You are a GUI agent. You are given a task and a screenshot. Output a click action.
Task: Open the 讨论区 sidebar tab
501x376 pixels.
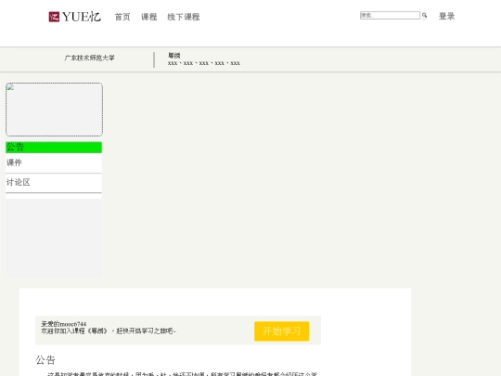click(x=54, y=183)
